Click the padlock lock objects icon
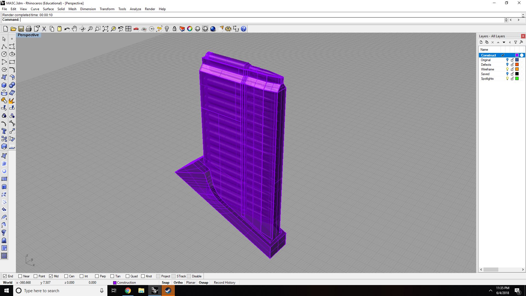This screenshot has width=526, height=296. [174, 29]
